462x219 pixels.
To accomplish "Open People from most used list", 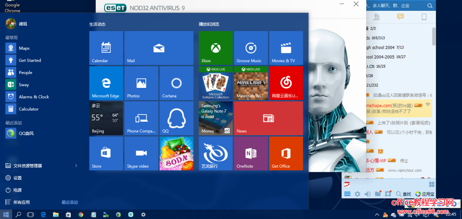I will click(x=41, y=73).
